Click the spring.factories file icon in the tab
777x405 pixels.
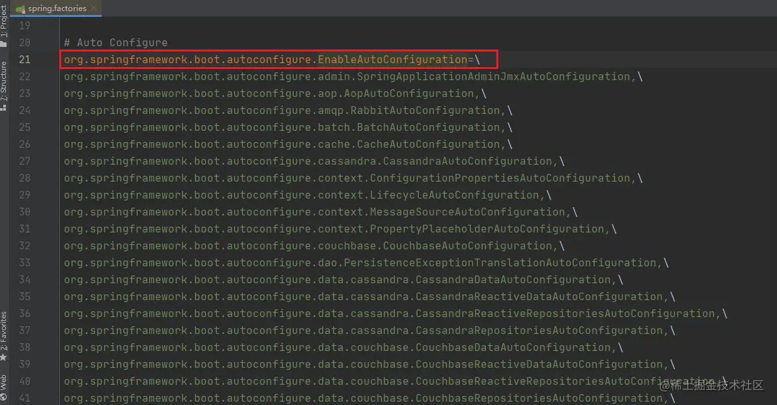(x=20, y=8)
